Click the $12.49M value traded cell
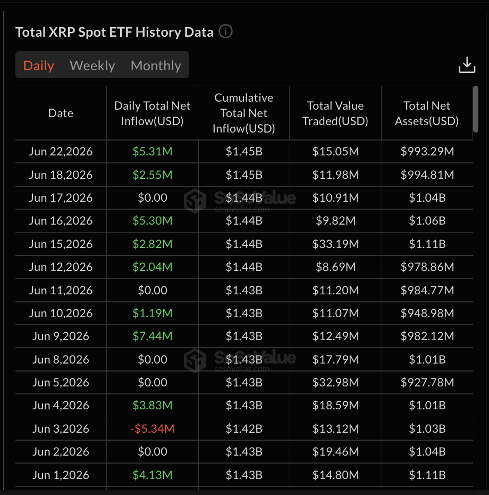This screenshot has height=495, width=489. (335, 336)
